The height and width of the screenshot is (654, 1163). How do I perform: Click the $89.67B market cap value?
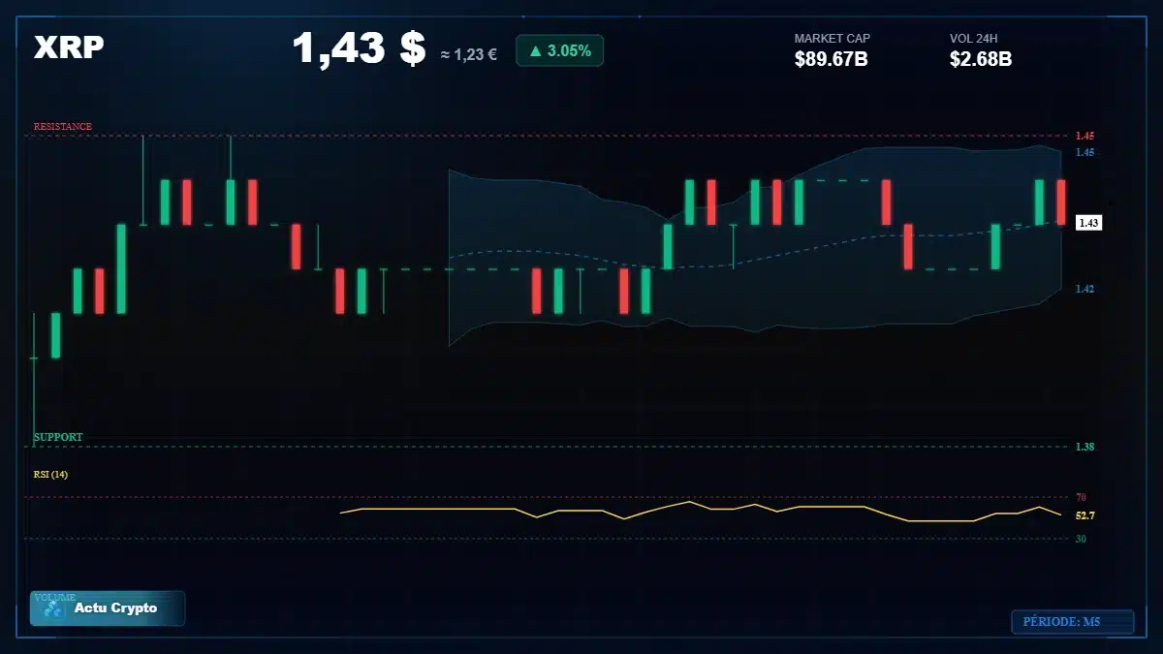coord(831,60)
